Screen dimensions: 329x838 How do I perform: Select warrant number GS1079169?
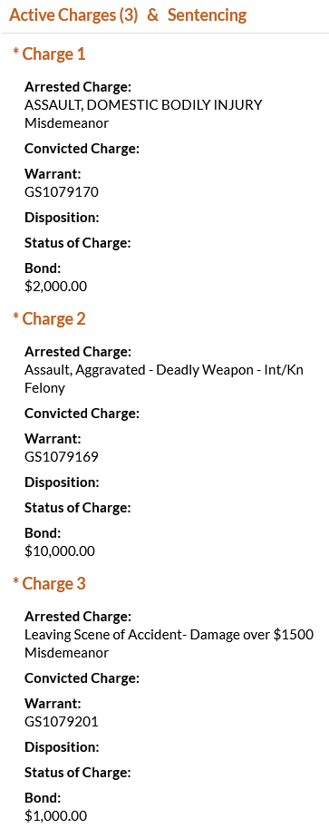pyautogui.click(x=62, y=457)
